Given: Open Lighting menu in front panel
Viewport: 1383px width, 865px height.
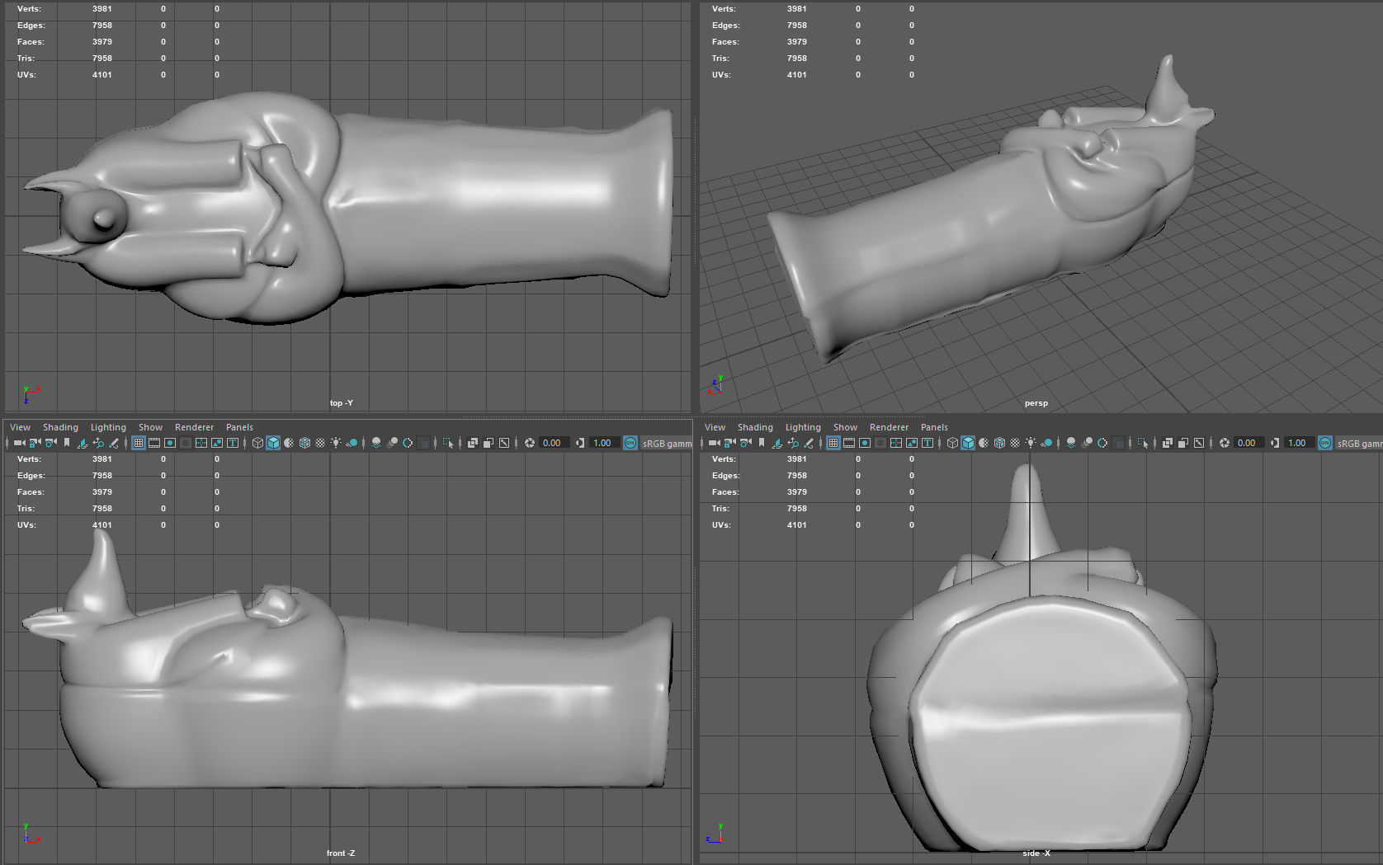Looking at the screenshot, I should pos(108,427).
